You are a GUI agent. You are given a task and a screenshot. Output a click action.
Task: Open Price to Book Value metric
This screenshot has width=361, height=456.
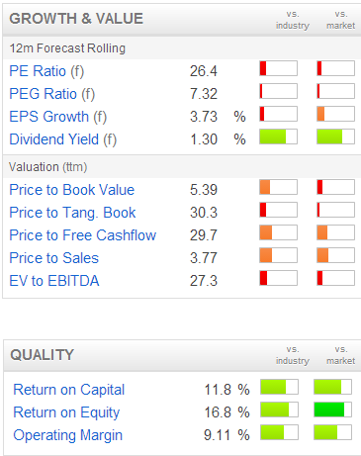point(72,190)
